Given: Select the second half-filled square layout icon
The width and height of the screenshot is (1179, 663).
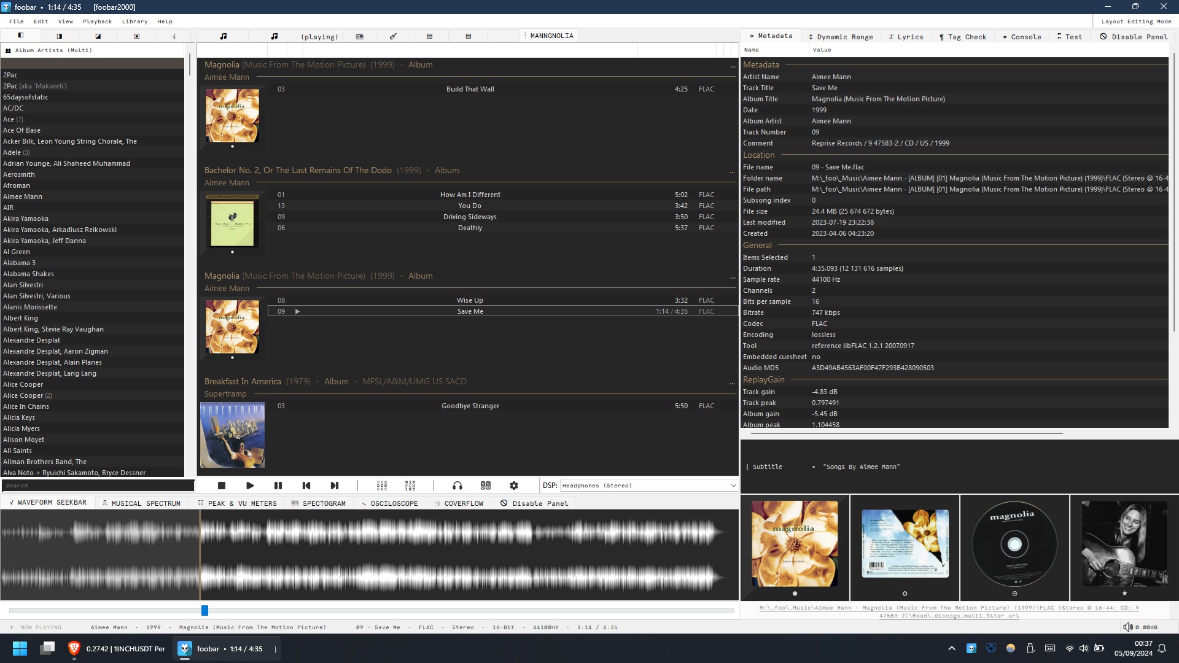Looking at the screenshot, I should [x=60, y=36].
